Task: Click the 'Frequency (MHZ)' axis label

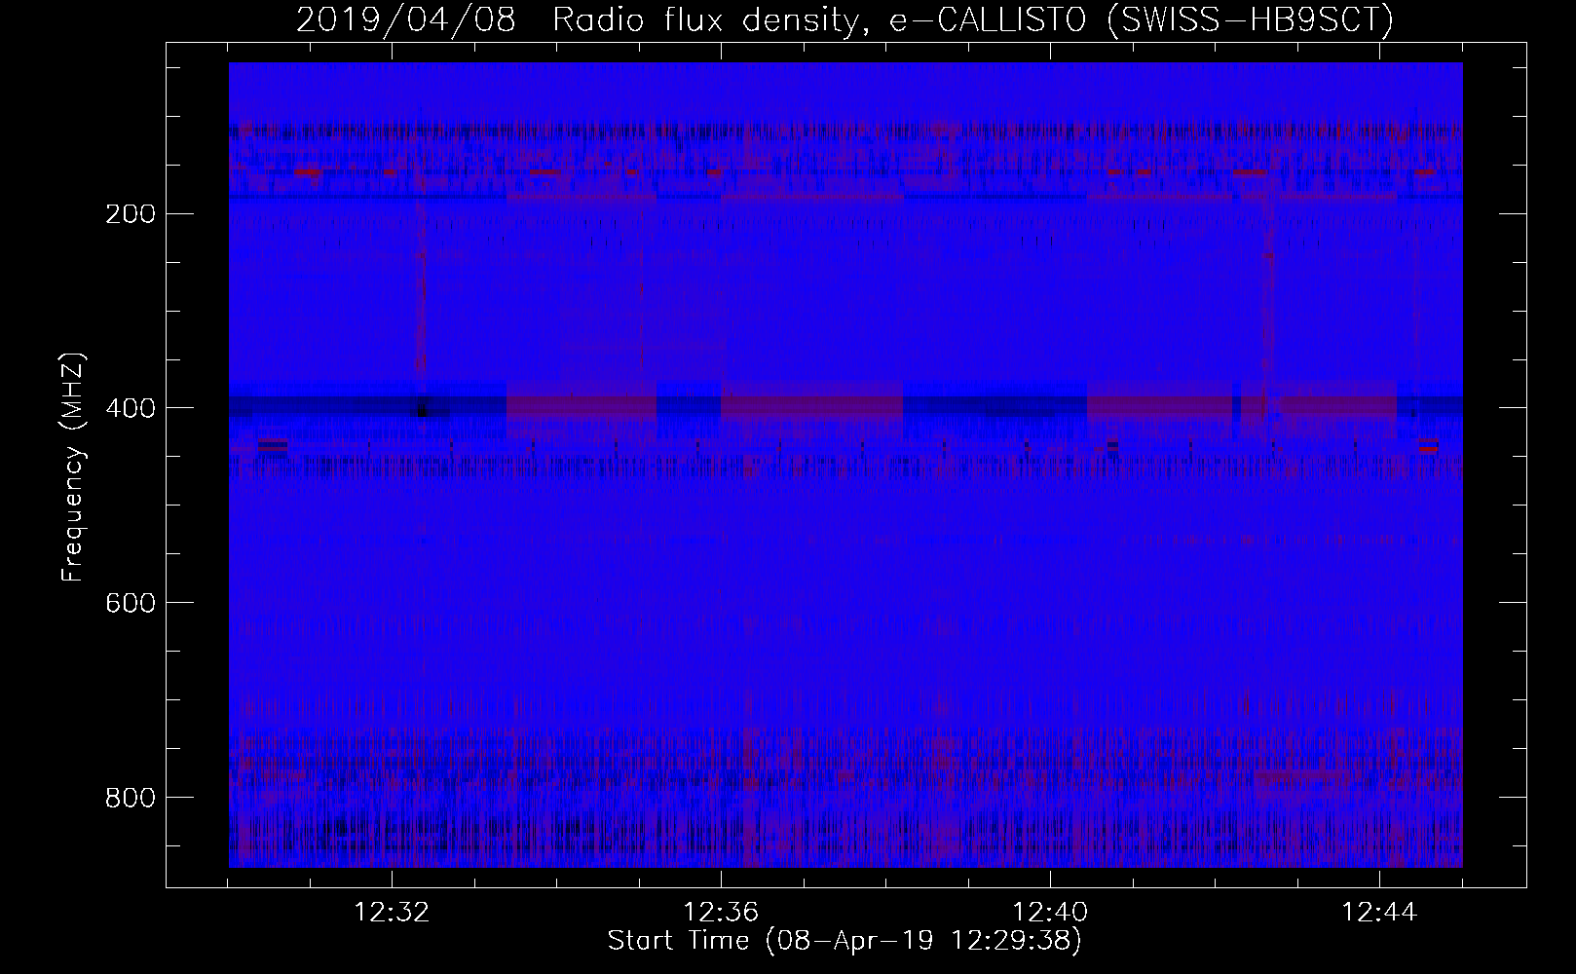Action: tap(73, 468)
